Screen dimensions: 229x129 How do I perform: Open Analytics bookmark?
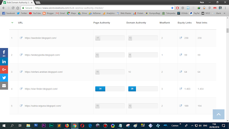tap(109, 13)
